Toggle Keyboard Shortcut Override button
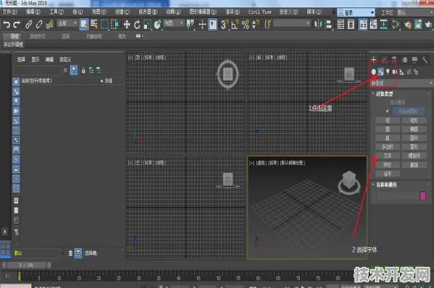The width and height of the screenshot is (434, 288). click(x=213, y=25)
